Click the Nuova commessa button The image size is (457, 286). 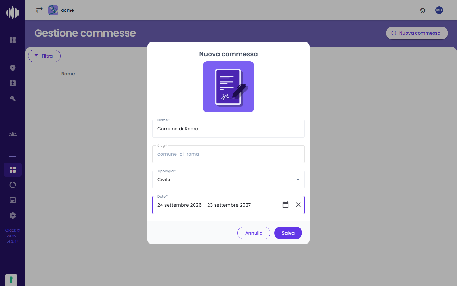coord(417,33)
